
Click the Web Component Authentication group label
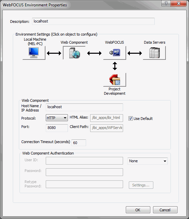coord(48,153)
